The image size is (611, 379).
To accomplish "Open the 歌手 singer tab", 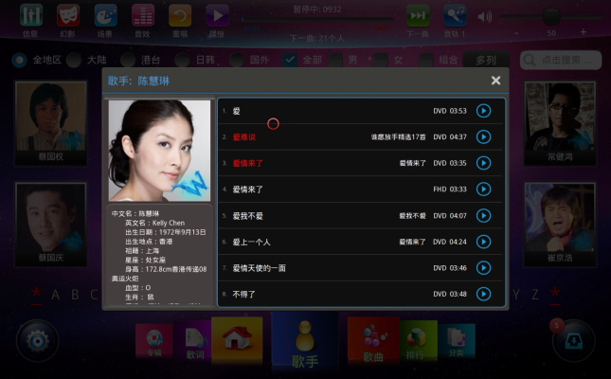I will pyautogui.click(x=305, y=341).
